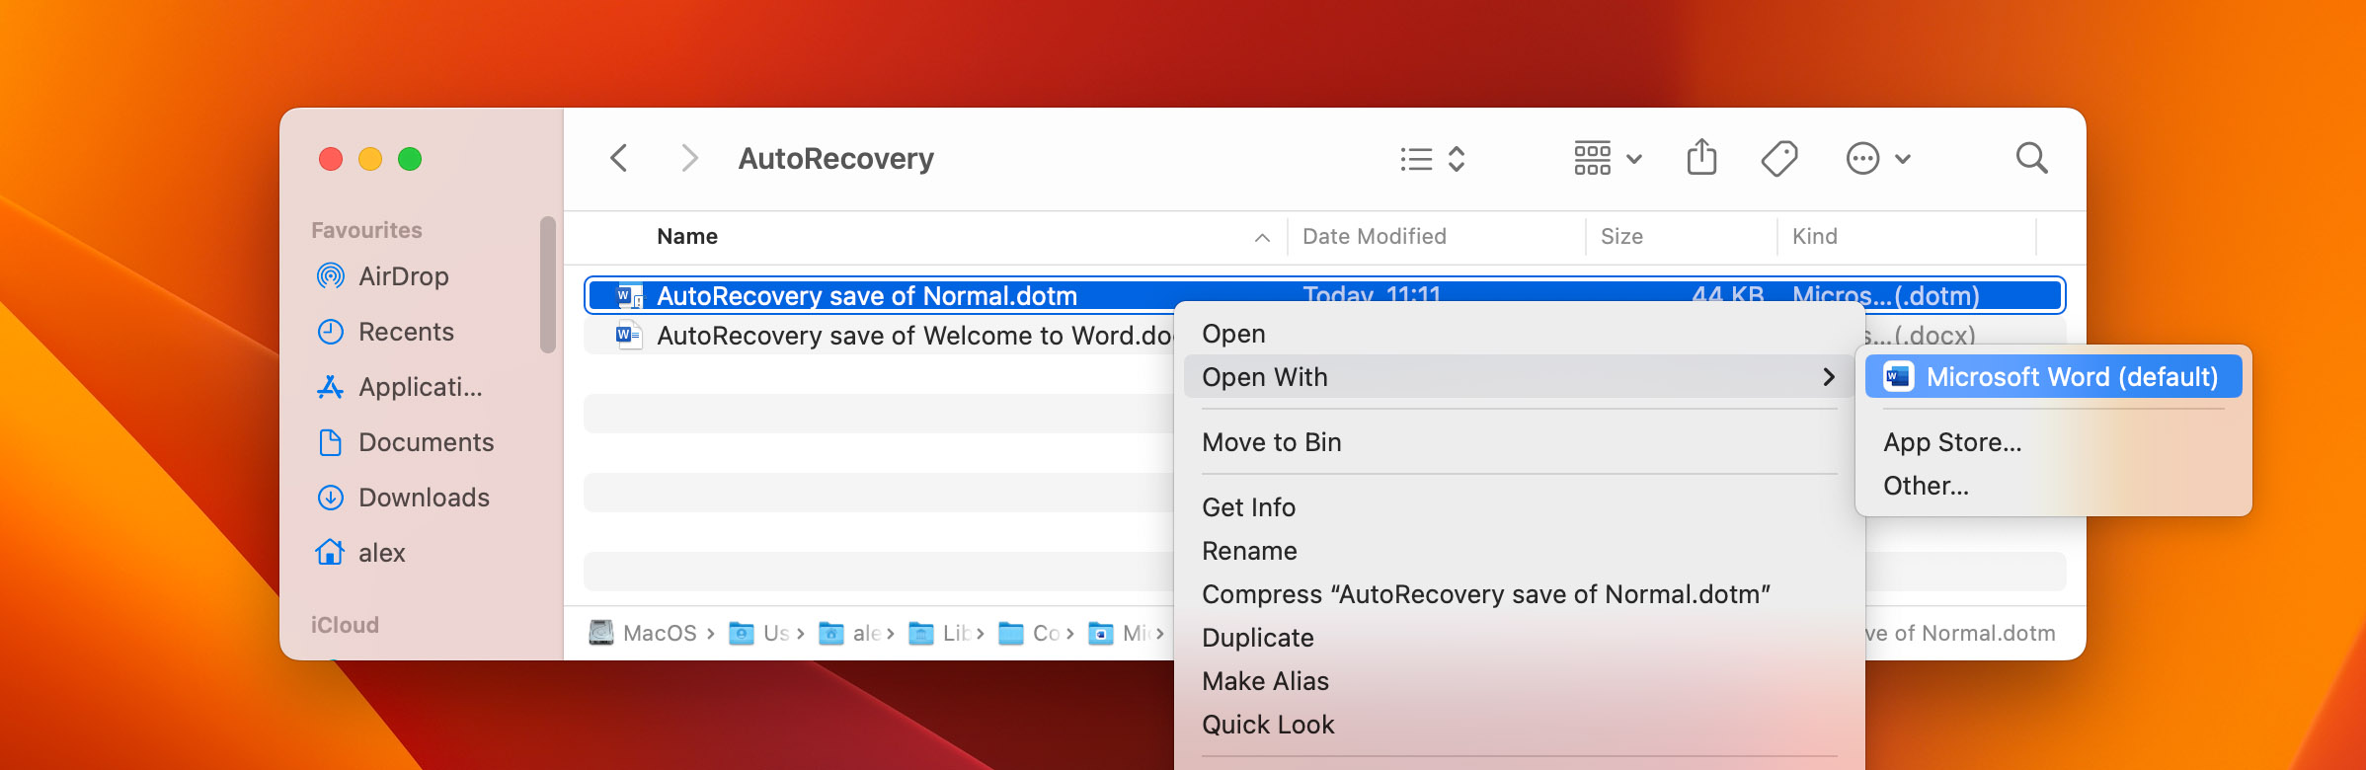Screen dimensions: 2366x770
Task: Click the Search magnifier icon
Action: [2031, 158]
